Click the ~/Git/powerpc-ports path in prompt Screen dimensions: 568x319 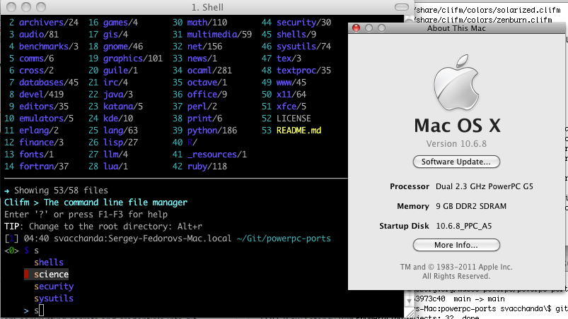(x=284, y=239)
